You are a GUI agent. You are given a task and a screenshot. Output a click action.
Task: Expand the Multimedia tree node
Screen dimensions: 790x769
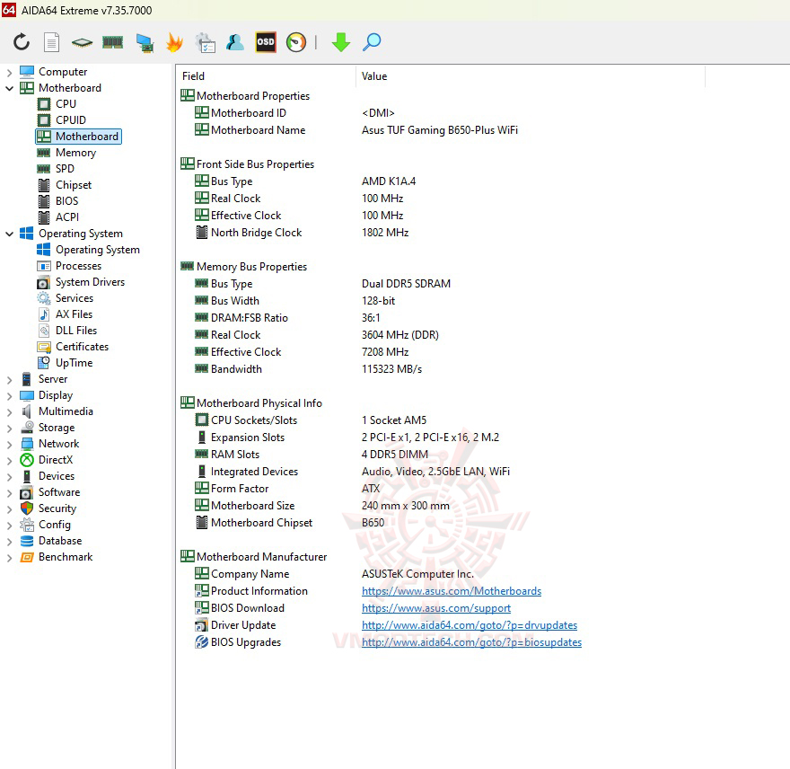point(9,412)
